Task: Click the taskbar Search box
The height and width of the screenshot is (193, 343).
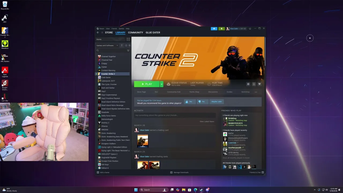Action: pyautogui.click(x=154, y=190)
